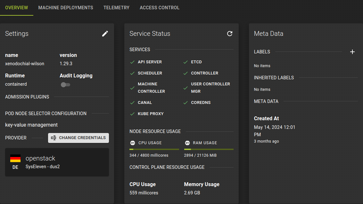The image size is (363, 204).
Task: Click the checkmark beside Machine Controller
Action: pos(132,87)
